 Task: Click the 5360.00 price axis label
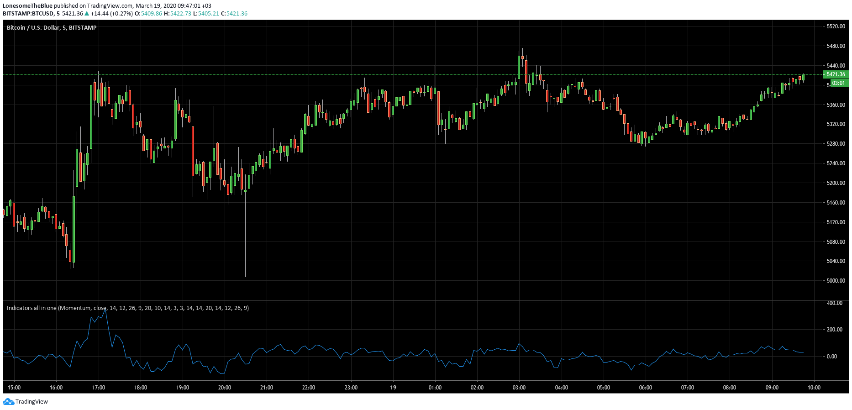(x=836, y=105)
